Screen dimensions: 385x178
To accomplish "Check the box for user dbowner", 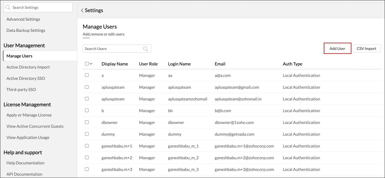I will point(87,122).
